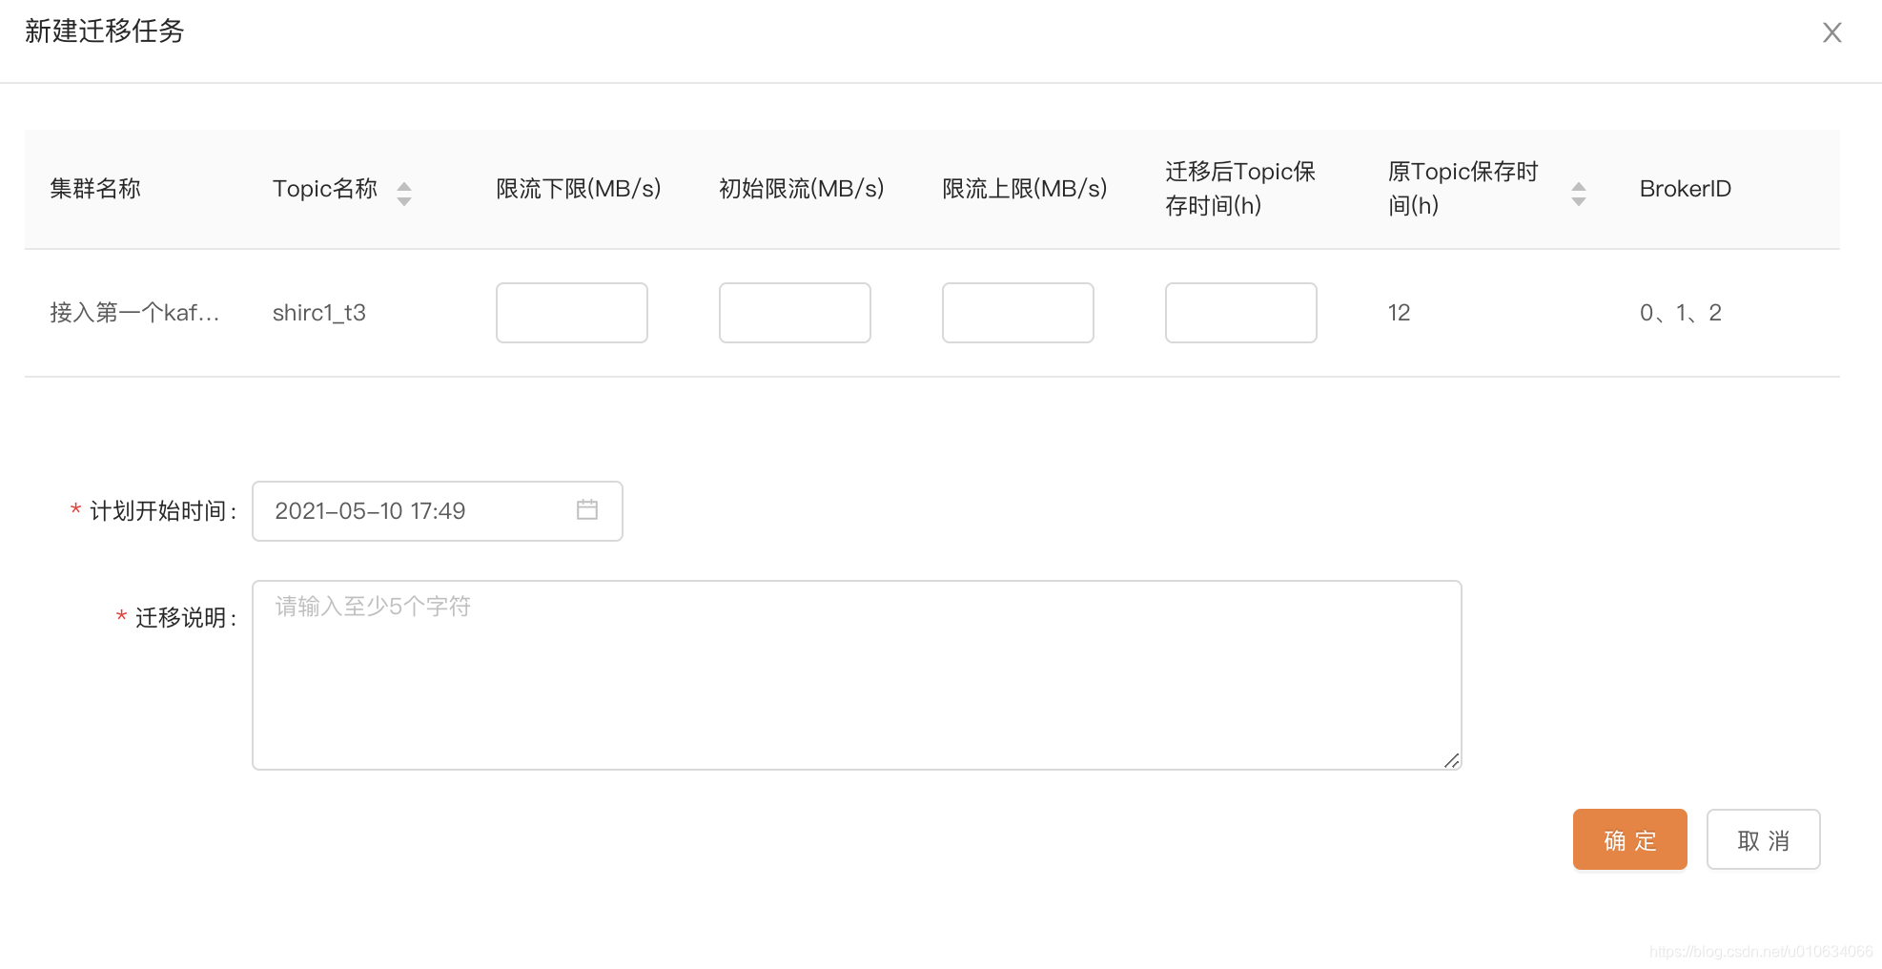Click the 限流下限(MB/s) column header
Screen dimensions: 1882x969
click(579, 189)
